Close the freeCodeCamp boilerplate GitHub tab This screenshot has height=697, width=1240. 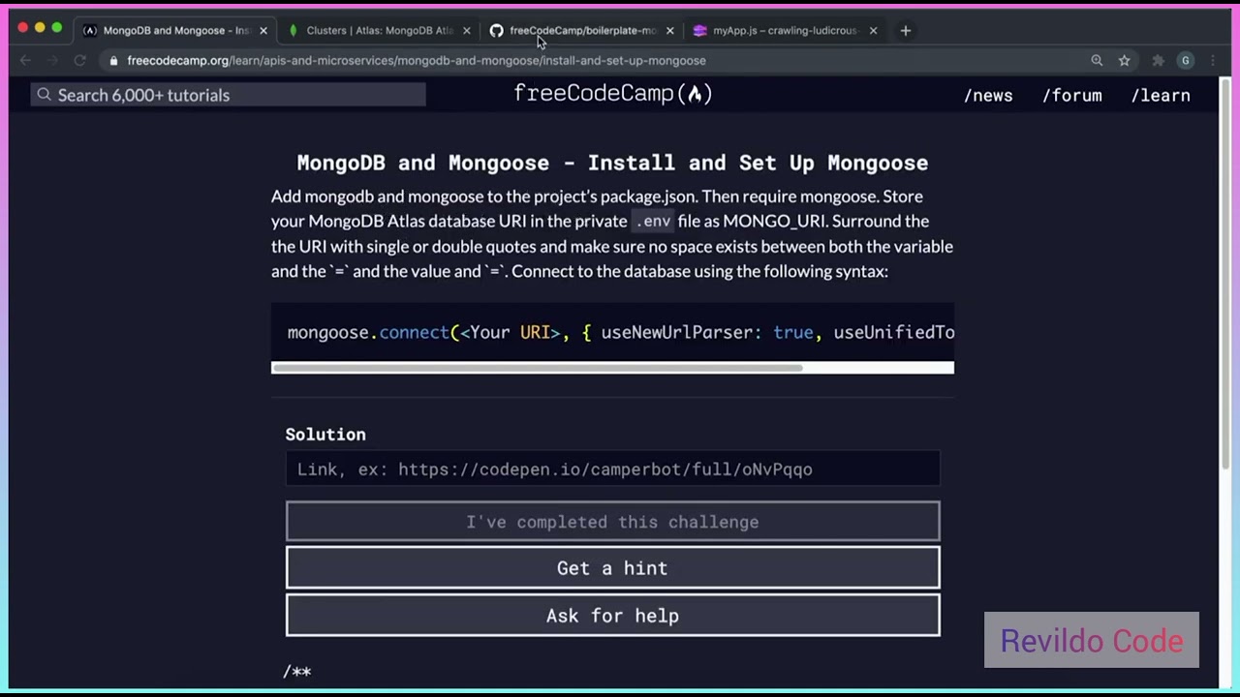pos(669,30)
